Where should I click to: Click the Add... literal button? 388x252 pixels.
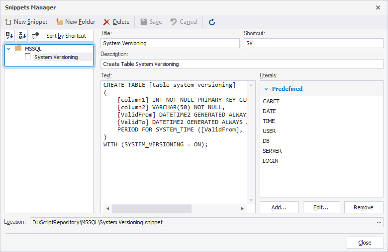pos(279,207)
